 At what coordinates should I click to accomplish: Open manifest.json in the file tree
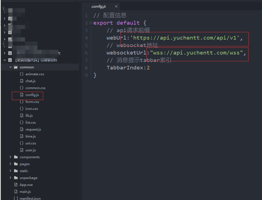pos(30,198)
